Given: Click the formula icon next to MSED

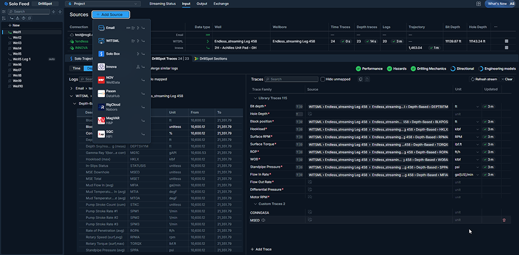Looking at the screenshot, I should pos(264,220).
